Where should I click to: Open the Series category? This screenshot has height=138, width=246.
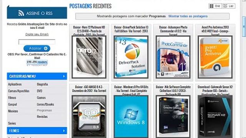point(12,123)
